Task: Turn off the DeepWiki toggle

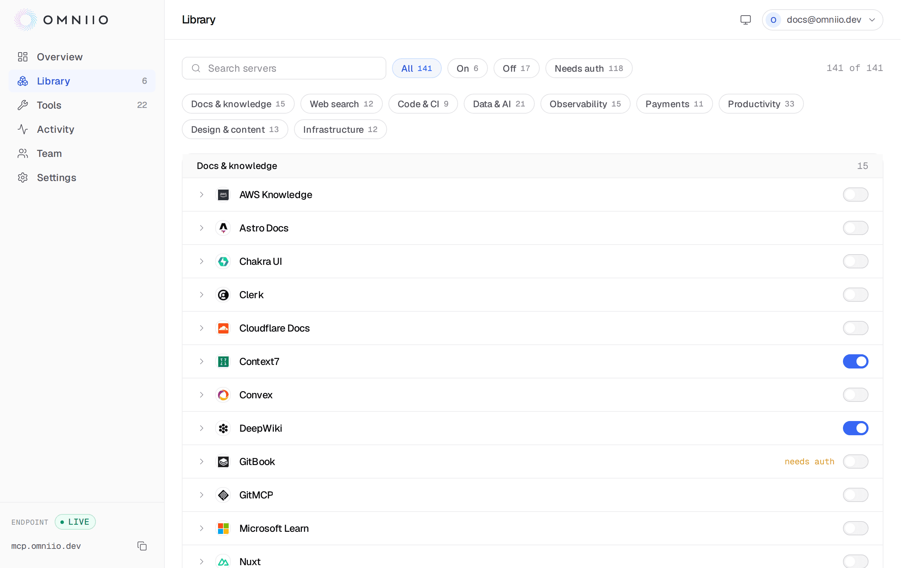Action: [855, 428]
